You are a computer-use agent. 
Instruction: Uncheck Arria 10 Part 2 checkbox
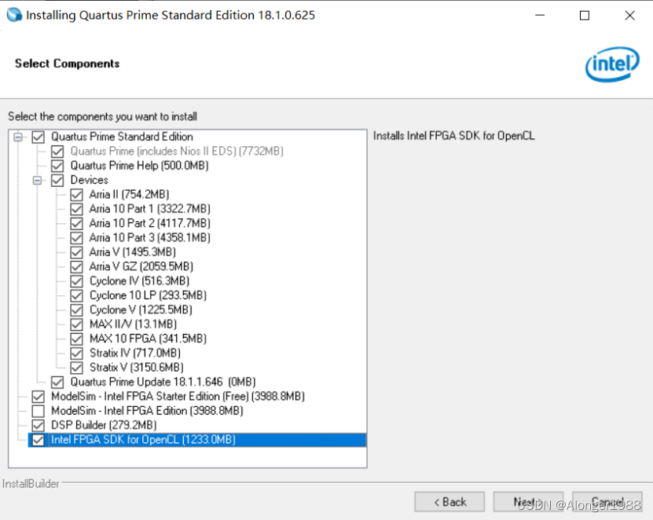point(77,224)
